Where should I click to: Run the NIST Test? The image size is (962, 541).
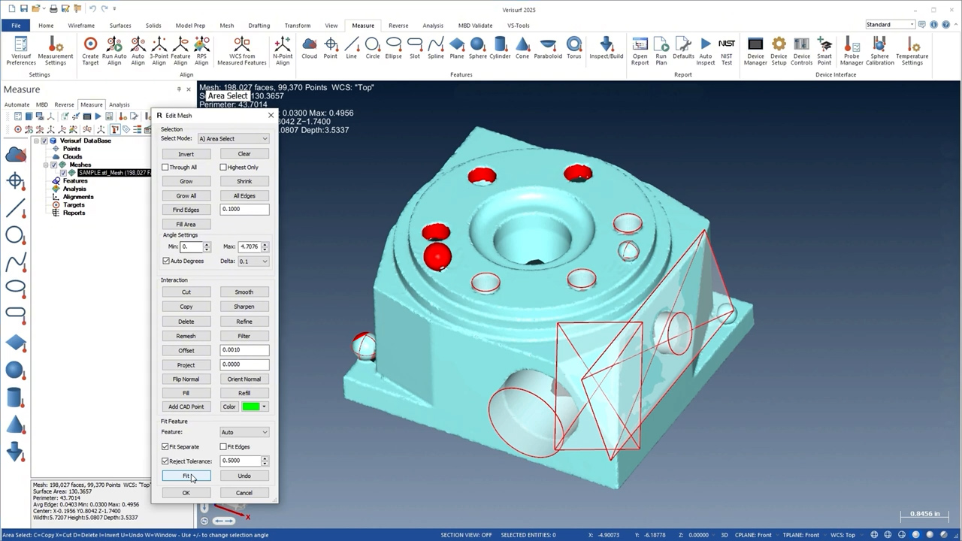[727, 51]
